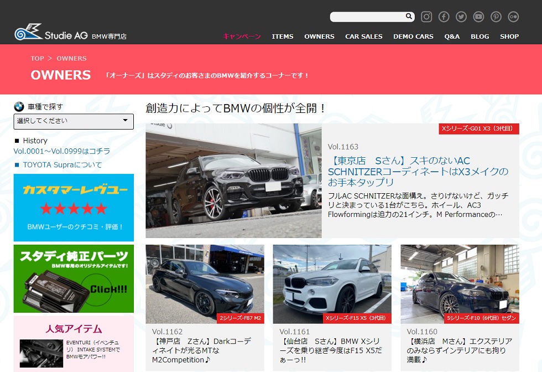542x372 pixels.
Task: Open the DEMO CARS menu
Action: [413, 37]
